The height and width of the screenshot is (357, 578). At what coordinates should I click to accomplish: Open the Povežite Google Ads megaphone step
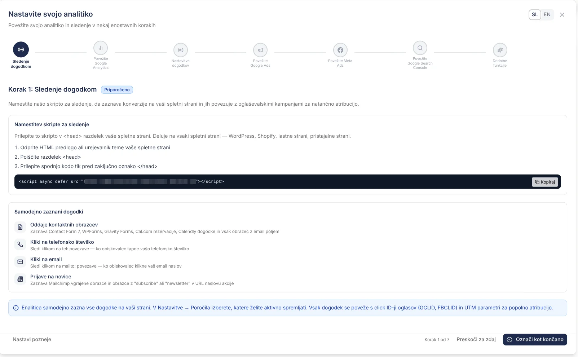[x=260, y=50]
